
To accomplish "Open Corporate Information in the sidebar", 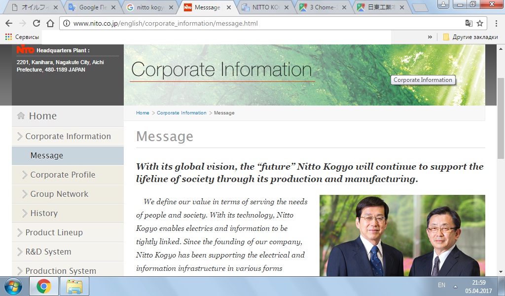I will pos(68,136).
